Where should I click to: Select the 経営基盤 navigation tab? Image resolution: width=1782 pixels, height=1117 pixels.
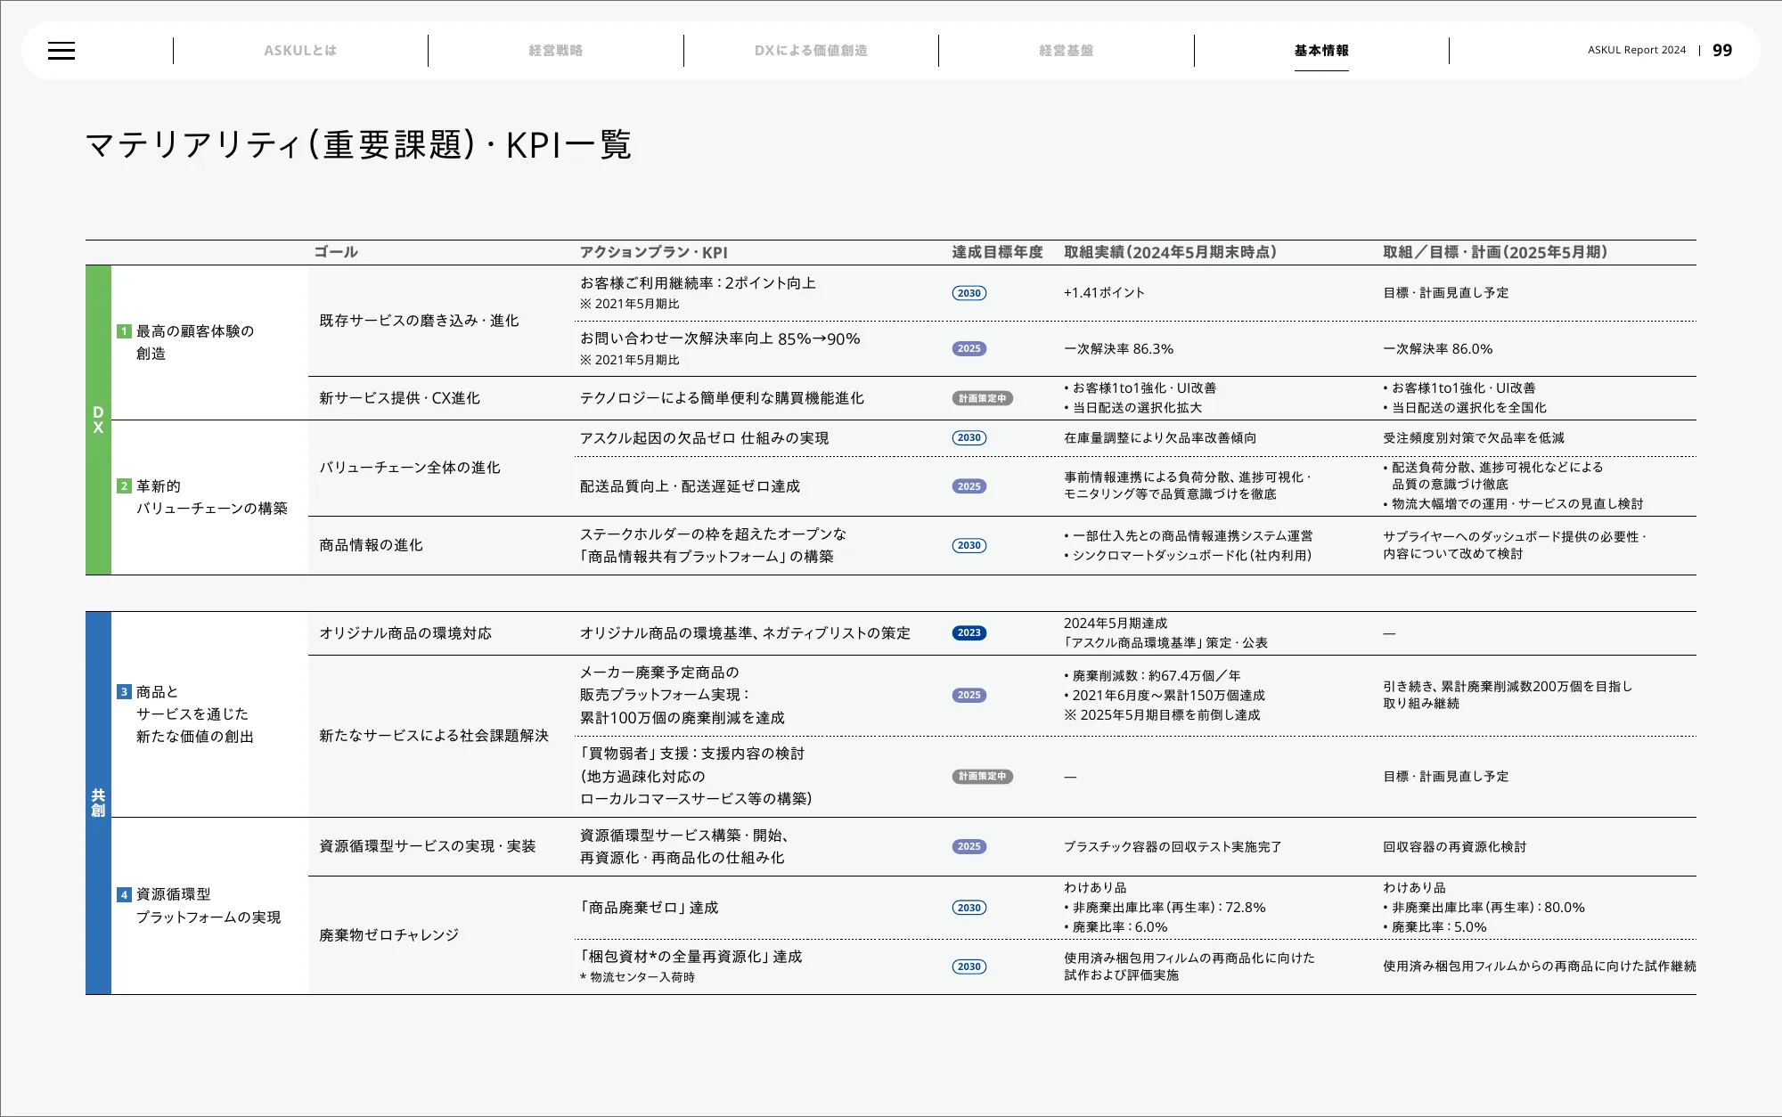click(x=1066, y=51)
